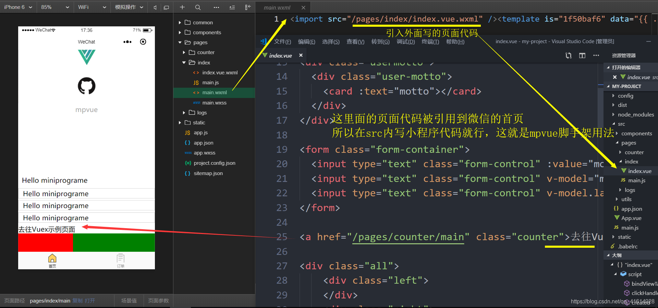This screenshot has width=658, height=308.
Task: Click the 打开 link for page path
Action: [x=90, y=301]
